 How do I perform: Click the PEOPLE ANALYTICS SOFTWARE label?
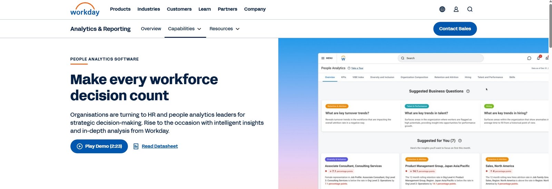point(105,59)
